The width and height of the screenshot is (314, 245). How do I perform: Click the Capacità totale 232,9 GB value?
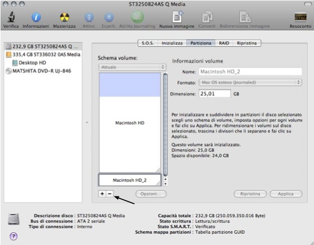[230, 216]
